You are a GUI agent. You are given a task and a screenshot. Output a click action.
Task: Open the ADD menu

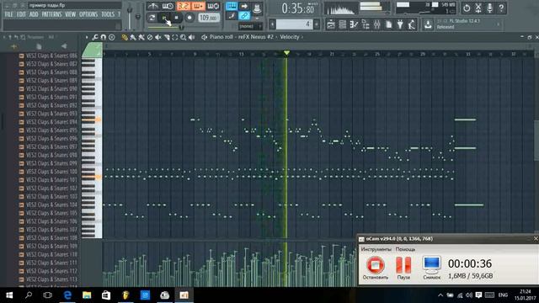tap(34, 14)
